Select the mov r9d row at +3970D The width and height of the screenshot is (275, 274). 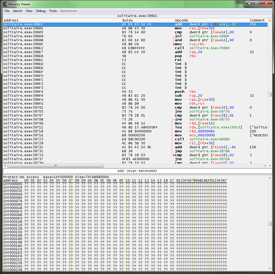click(135, 124)
